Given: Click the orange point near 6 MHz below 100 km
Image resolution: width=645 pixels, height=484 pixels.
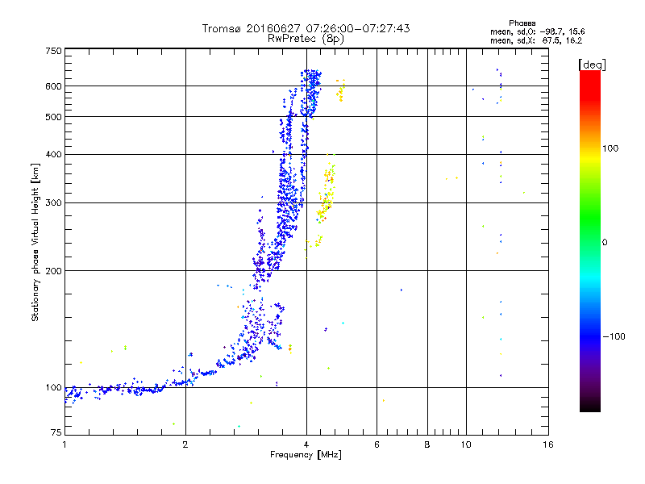Looking at the screenshot, I should pos(384,400).
